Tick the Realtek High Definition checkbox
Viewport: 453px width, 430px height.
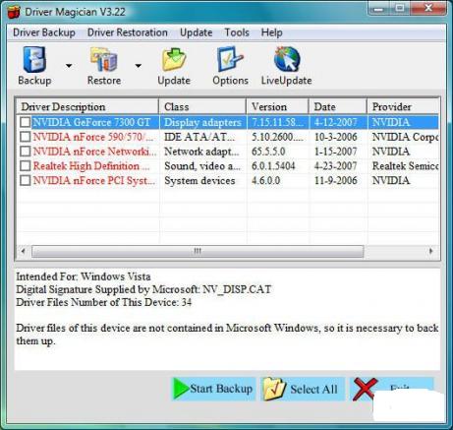point(26,166)
